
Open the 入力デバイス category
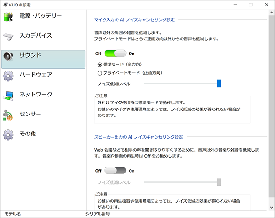coord(43,39)
